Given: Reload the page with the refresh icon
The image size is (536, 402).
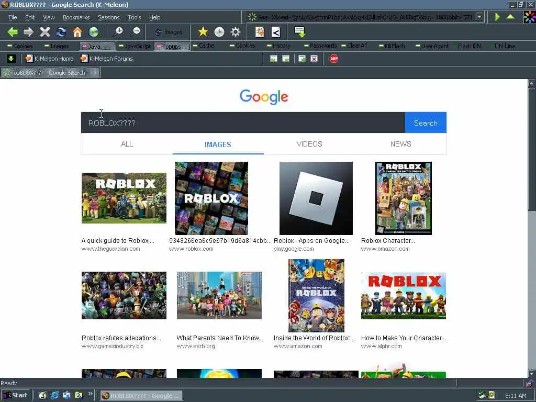Looking at the screenshot, I should [x=61, y=32].
